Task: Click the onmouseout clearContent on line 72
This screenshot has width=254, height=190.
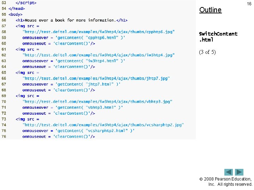Action: pos(59,113)
